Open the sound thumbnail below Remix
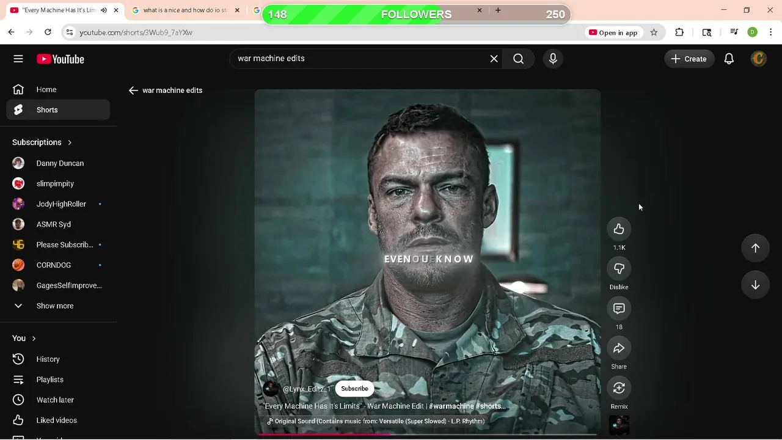The height and width of the screenshot is (440, 782). click(619, 425)
